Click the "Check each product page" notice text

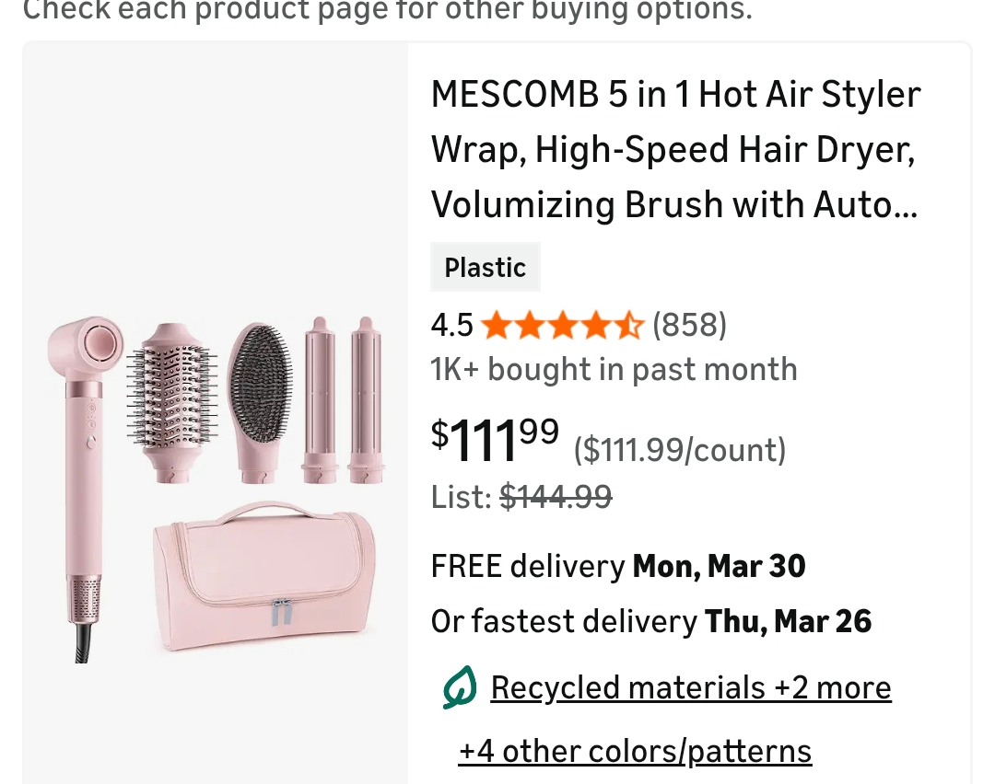click(x=387, y=10)
